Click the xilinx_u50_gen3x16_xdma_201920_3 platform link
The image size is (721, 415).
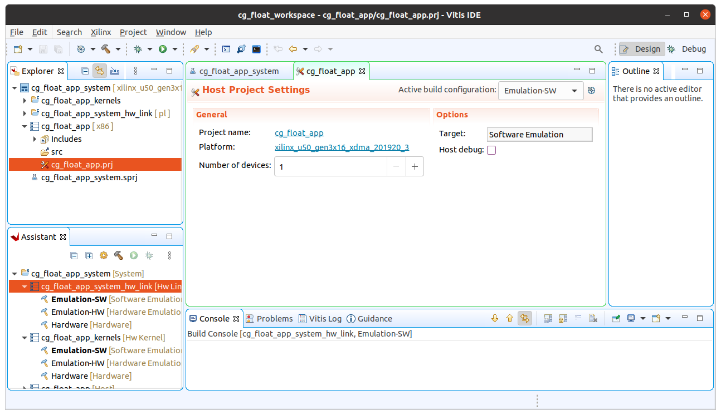[342, 147]
